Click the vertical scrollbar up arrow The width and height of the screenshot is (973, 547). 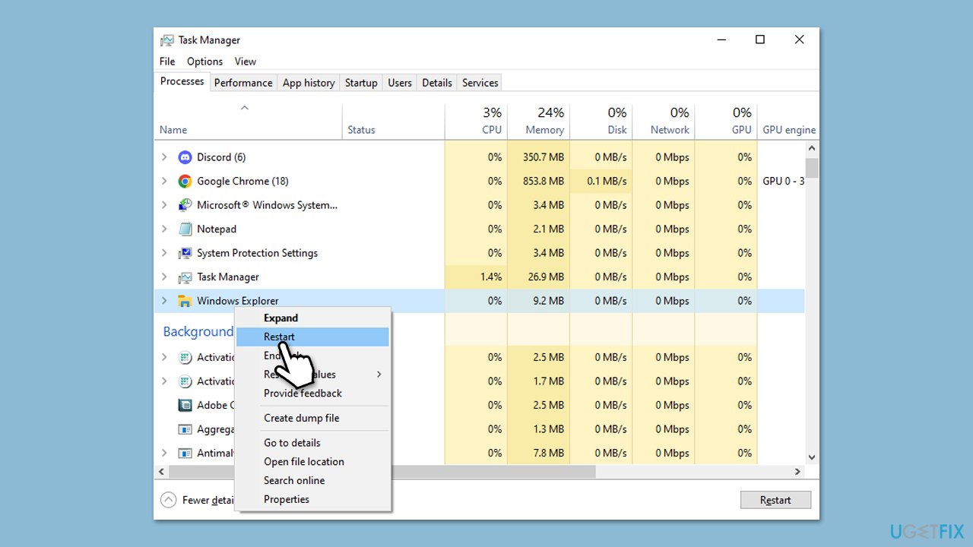[812, 150]
